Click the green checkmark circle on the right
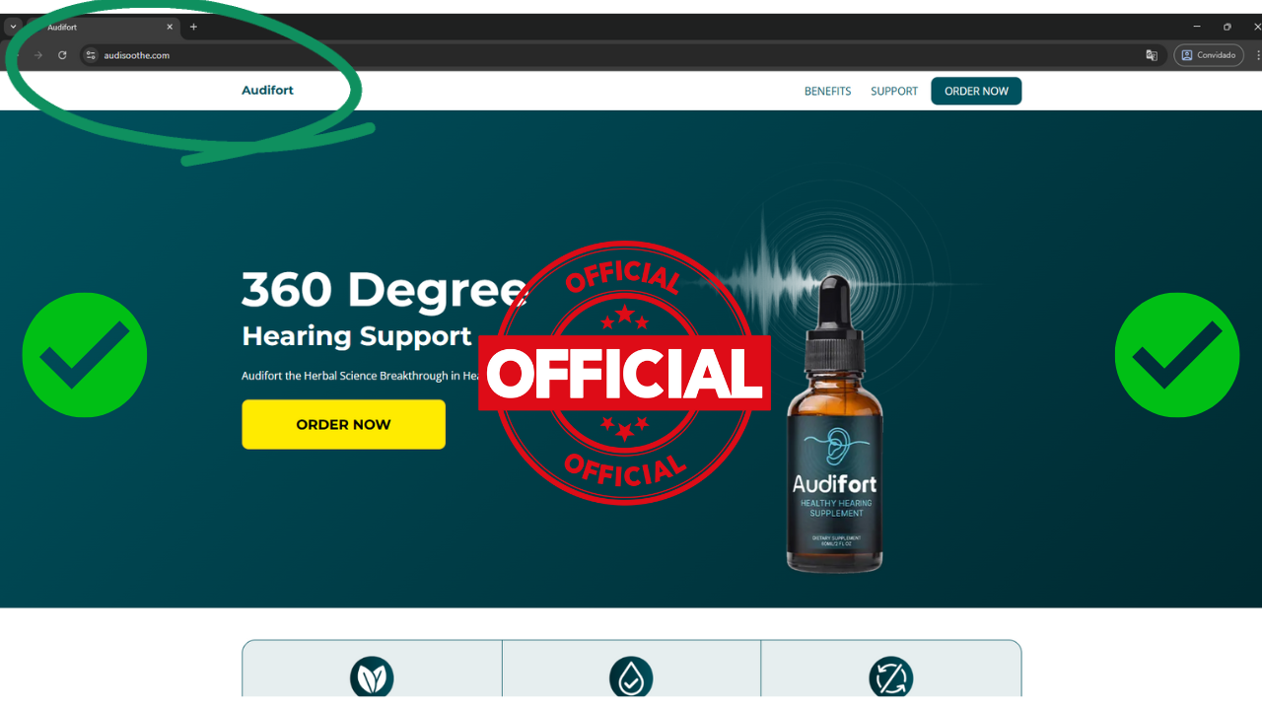Viewport: 1262px width, 710px height. pos(1176,355)
